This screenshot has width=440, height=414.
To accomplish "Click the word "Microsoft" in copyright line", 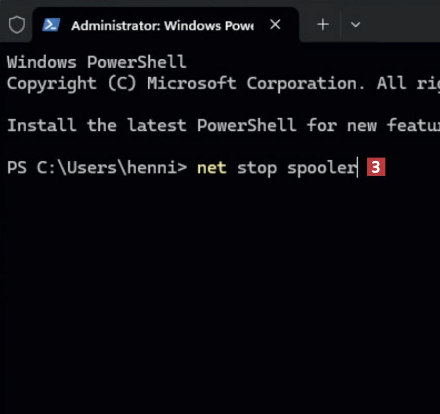I will coord(191,83).
